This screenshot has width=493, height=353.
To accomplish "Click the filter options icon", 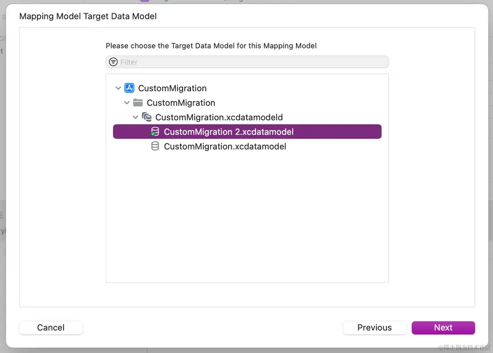I will (113, 62).
